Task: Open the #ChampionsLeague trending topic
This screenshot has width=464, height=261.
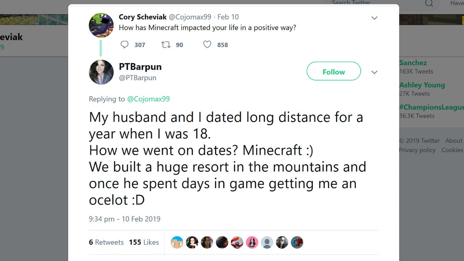Action: [431, 107]
